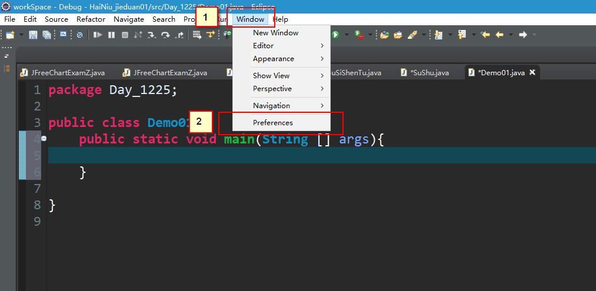
Task: Click the Window menu
Action: click(250, 19)
